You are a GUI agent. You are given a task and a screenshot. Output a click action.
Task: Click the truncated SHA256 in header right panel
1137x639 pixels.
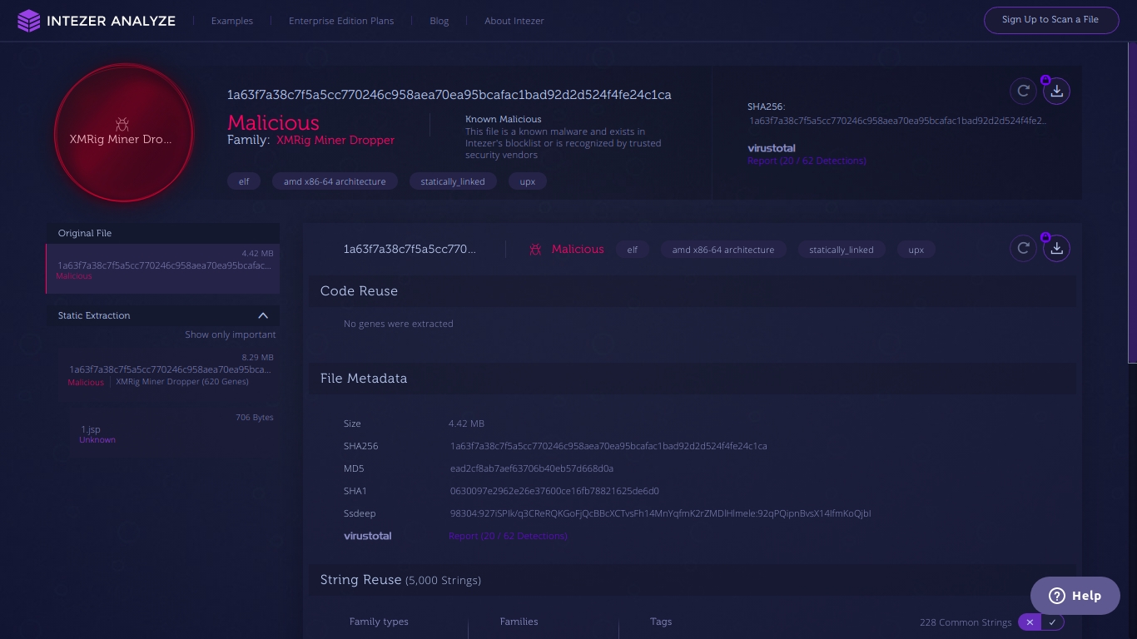[897, 121]
